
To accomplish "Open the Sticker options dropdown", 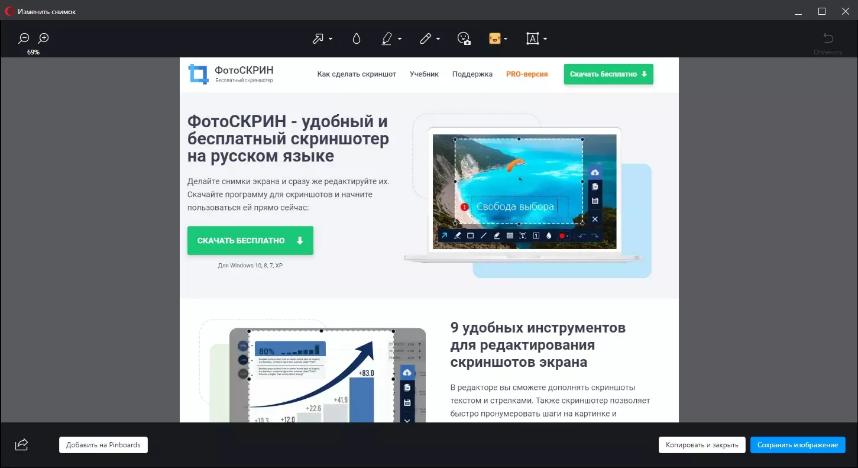I will pyautogui.click(x=506, y=39).
